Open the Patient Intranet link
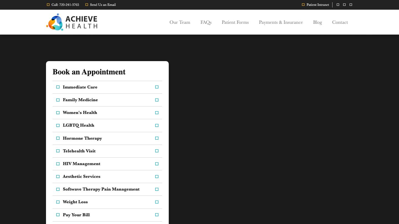 [x=318, y=5]
